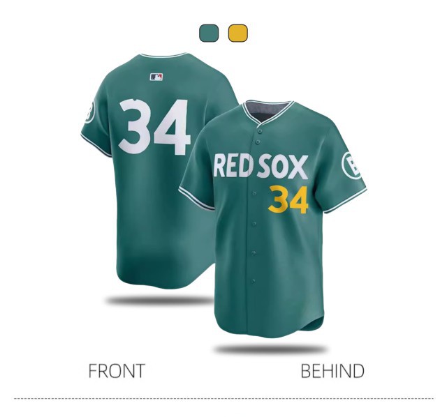Screen dimensions: 447x417
Task: Click the top button on the jersey placket
Action: coord(260,131)
